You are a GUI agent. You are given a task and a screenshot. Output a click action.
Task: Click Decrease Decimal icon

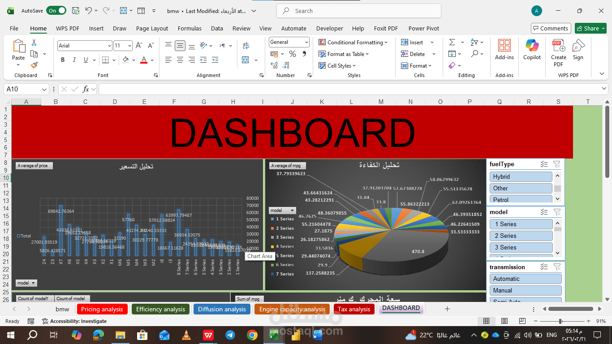[286, 65]
